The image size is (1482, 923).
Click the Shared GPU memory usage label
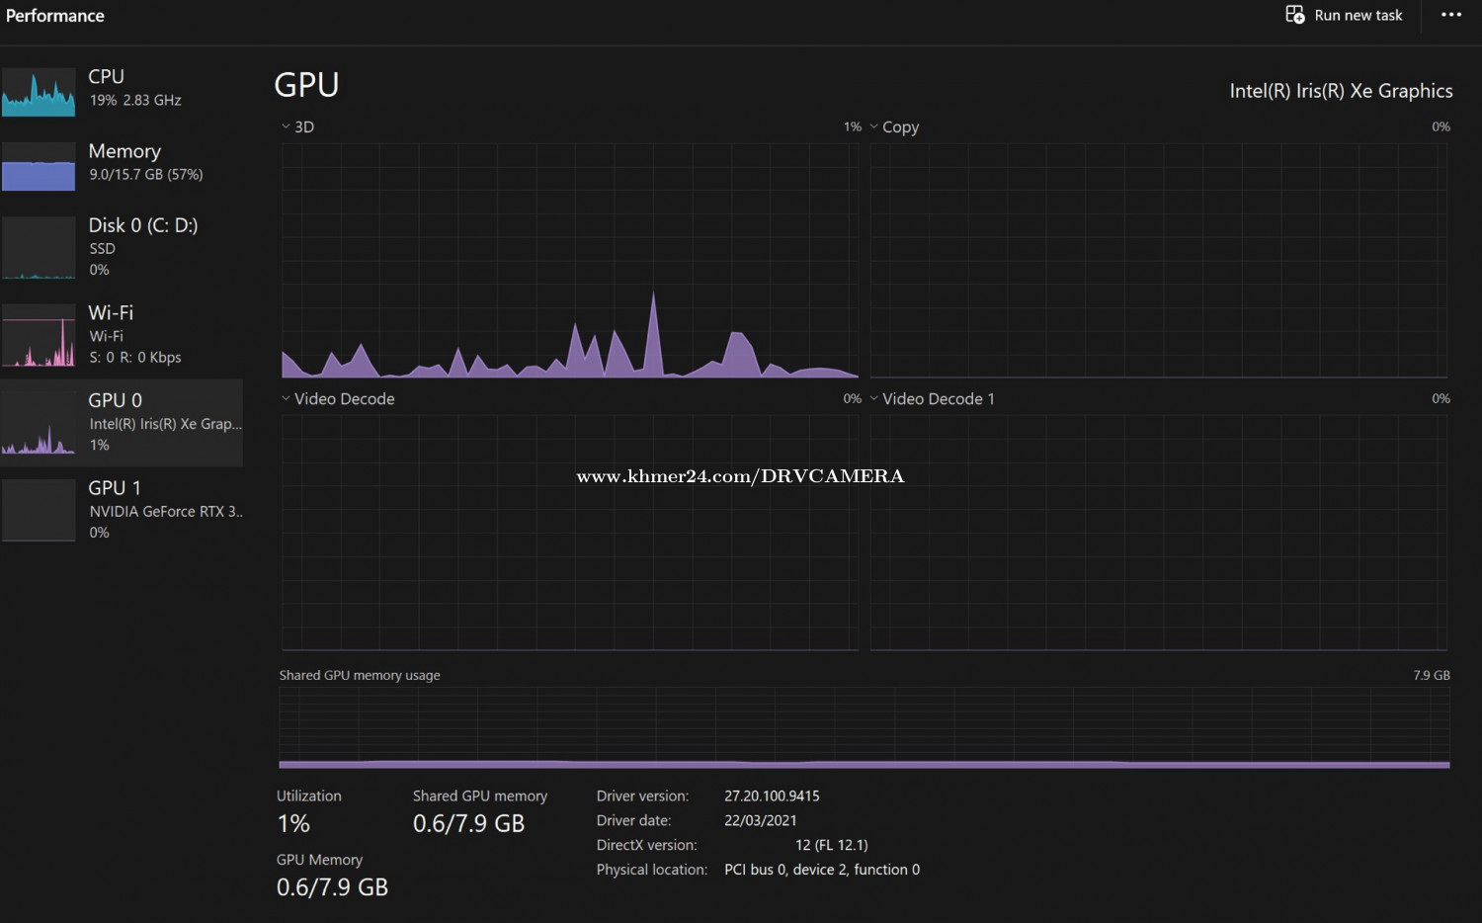click(360, 675)
